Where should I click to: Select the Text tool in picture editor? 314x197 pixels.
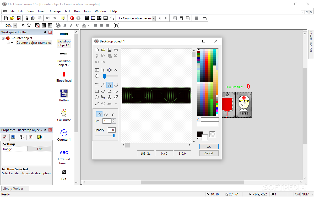click(110, 97)
